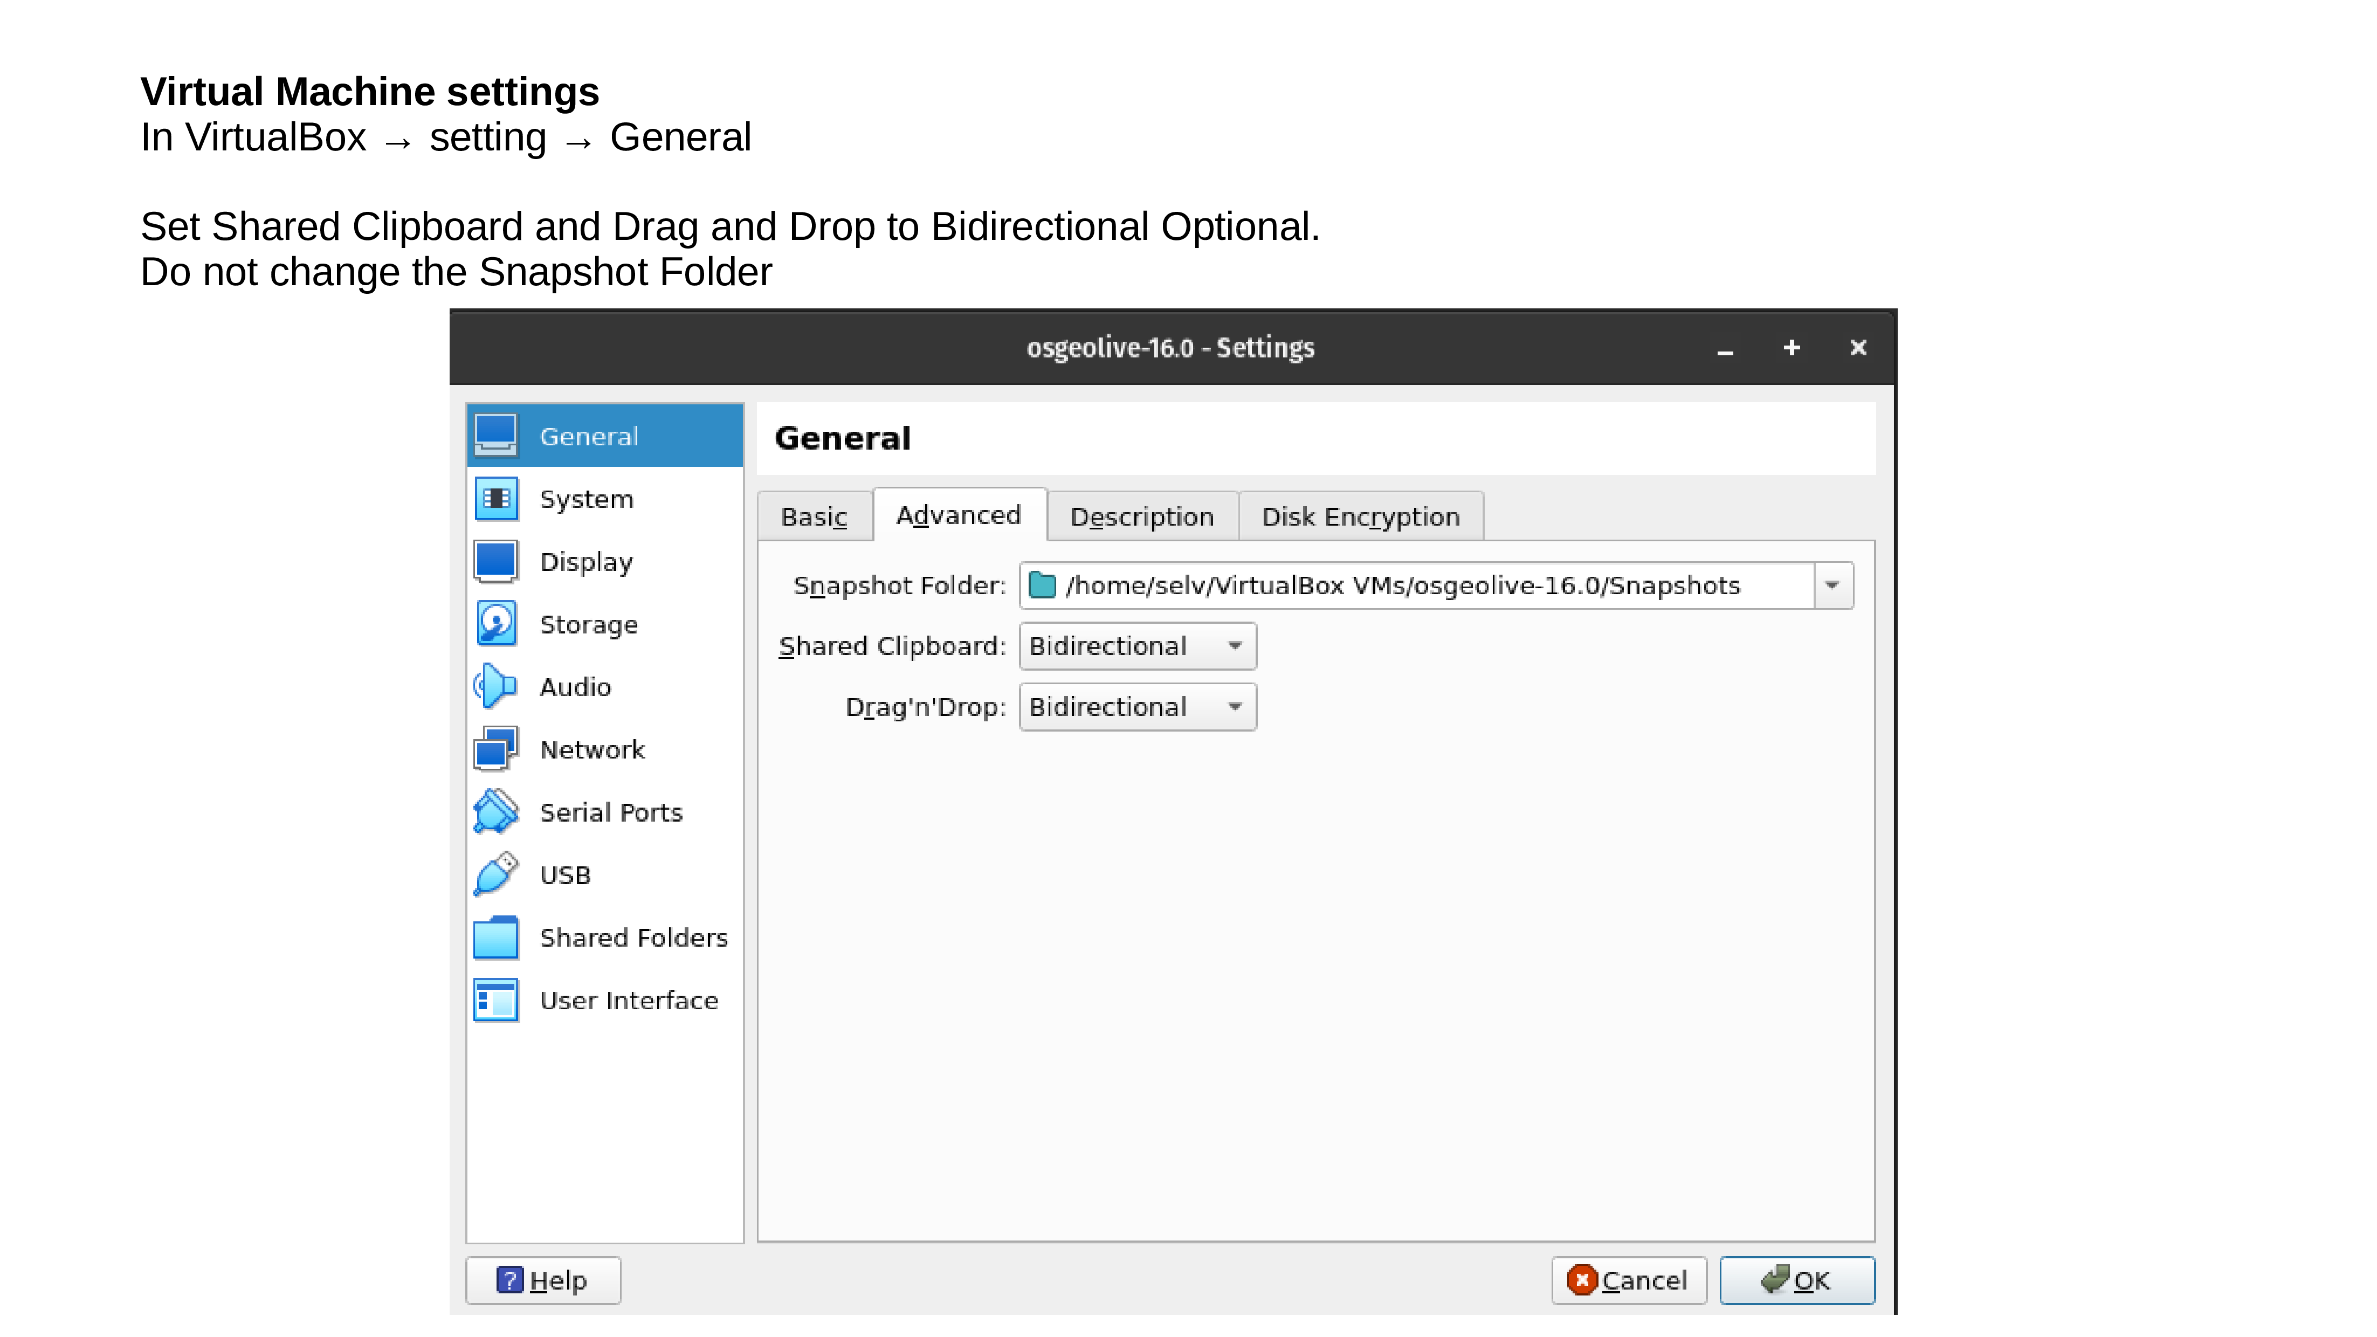Switch to the Disk Encryption tab
Image resolution: width=2377 pixels, height=1337 pixels.
point(1360,516)
